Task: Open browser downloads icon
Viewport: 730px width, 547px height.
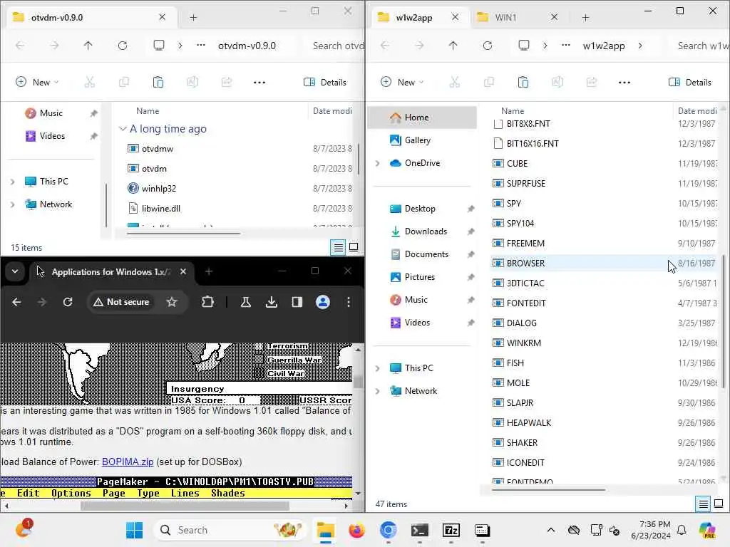Action: tap(272, 302)
